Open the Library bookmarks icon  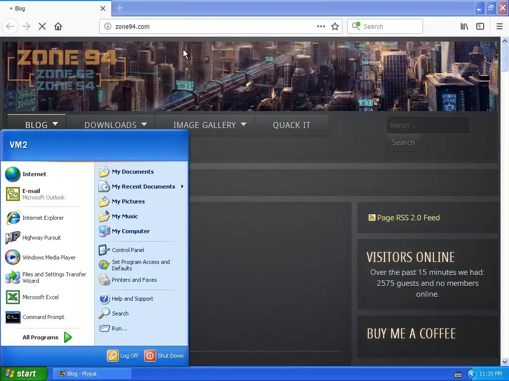pyautogui.click(x=464, y=27)
